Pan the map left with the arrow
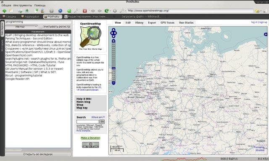The image size is (269, 161). 111,33
